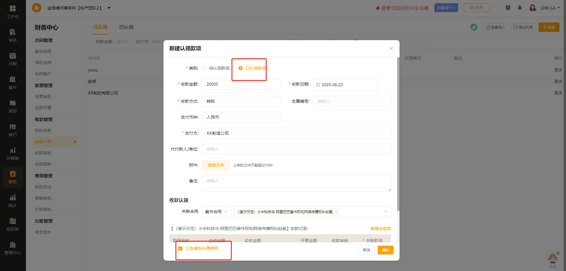Screen dimensions: 566x271
Task: Toggle the 公告通知办理律师 checkbox
Action: click(x=180, y=249)
